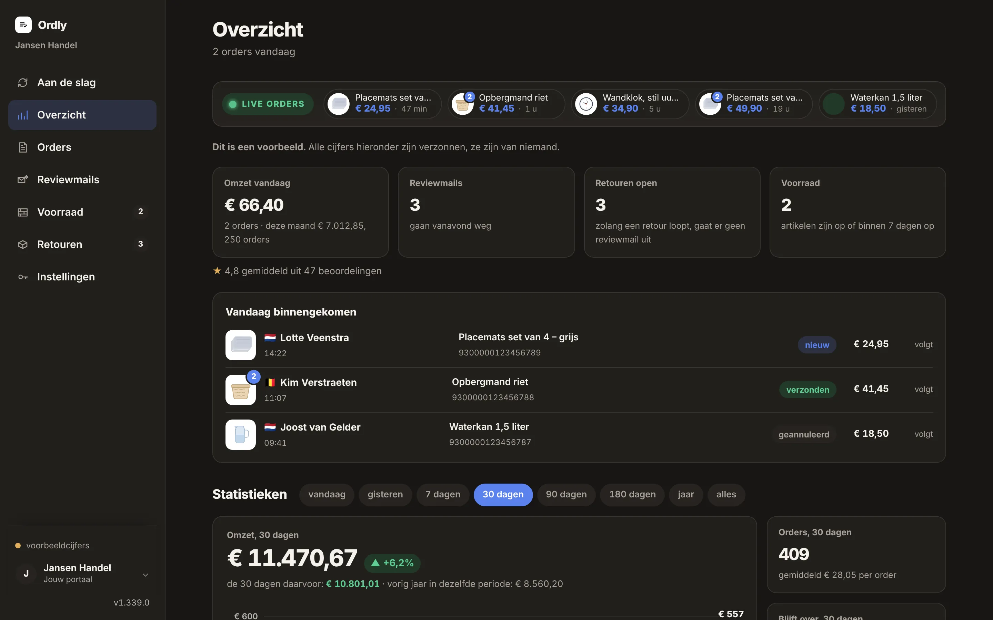
Task: Go to the Orders page in the sidebar
Action: click(82, 147)
